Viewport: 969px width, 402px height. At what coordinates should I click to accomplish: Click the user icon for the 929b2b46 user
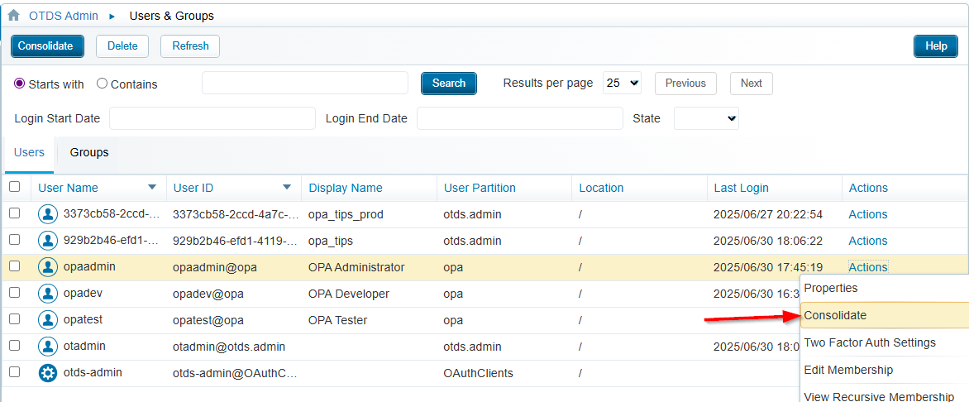[x=48, y=241]
